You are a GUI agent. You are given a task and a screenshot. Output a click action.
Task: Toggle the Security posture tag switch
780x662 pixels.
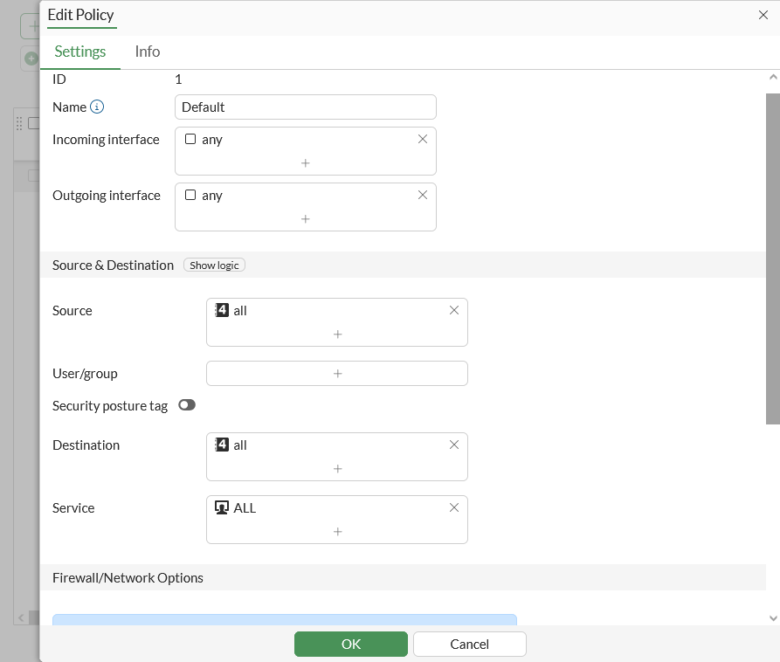[187, 405]
